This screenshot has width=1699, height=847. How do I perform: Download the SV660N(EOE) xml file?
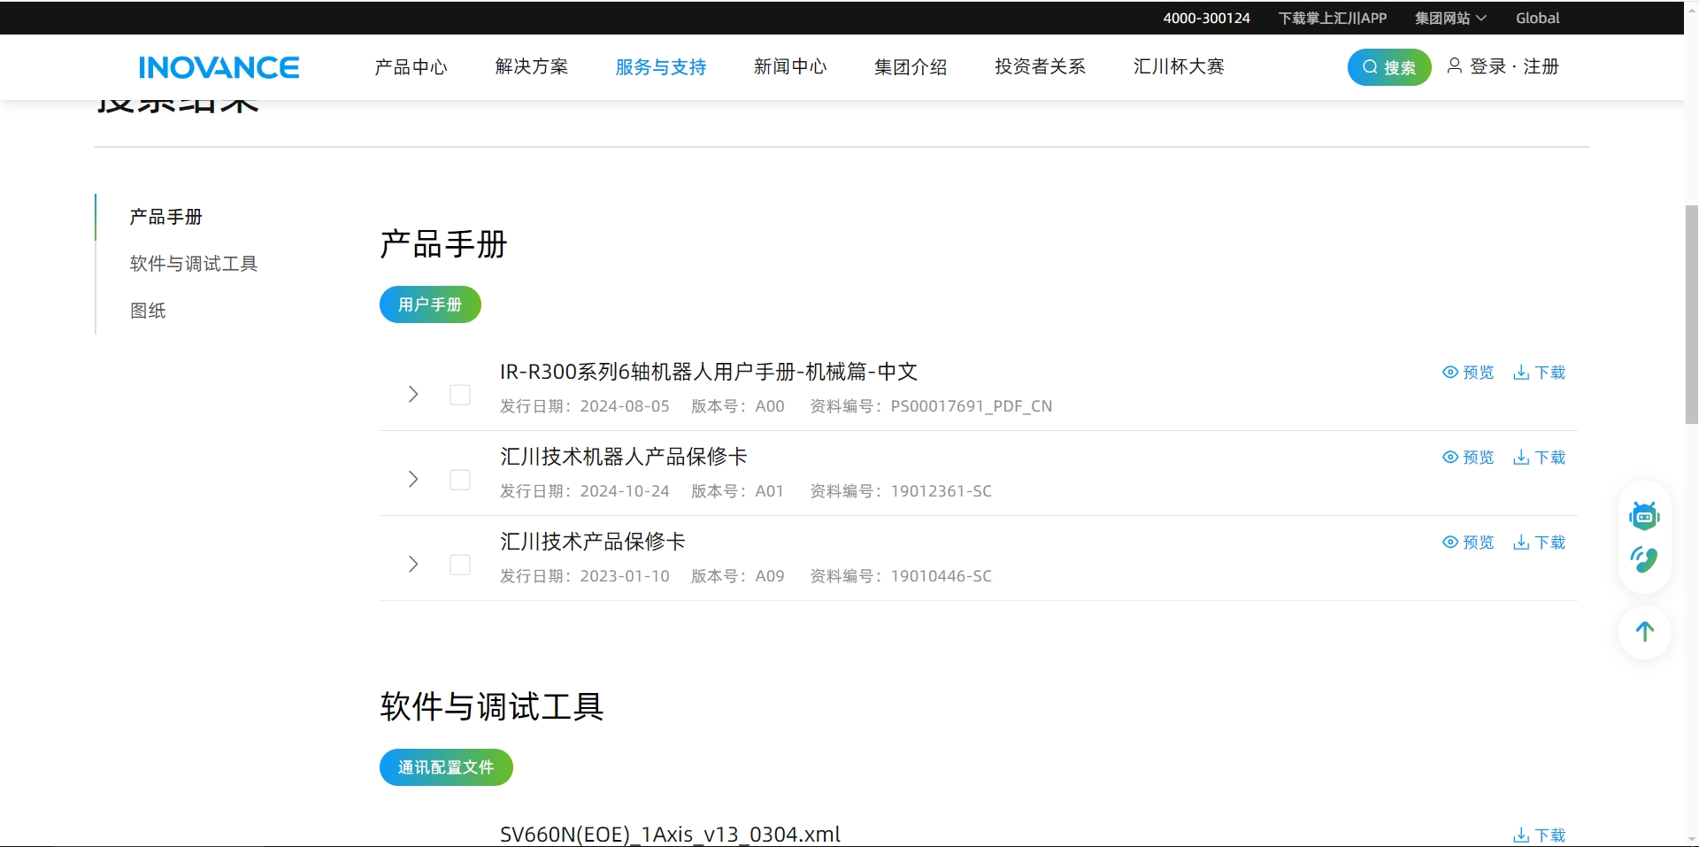[1539, 835]
